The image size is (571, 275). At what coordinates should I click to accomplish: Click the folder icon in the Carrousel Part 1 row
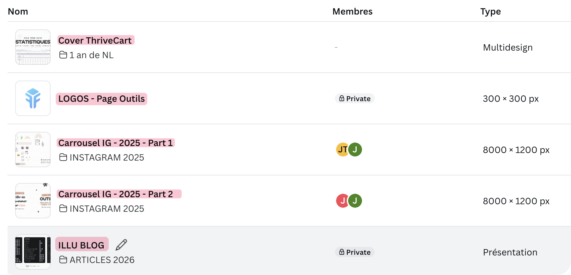tap(63, 157)
